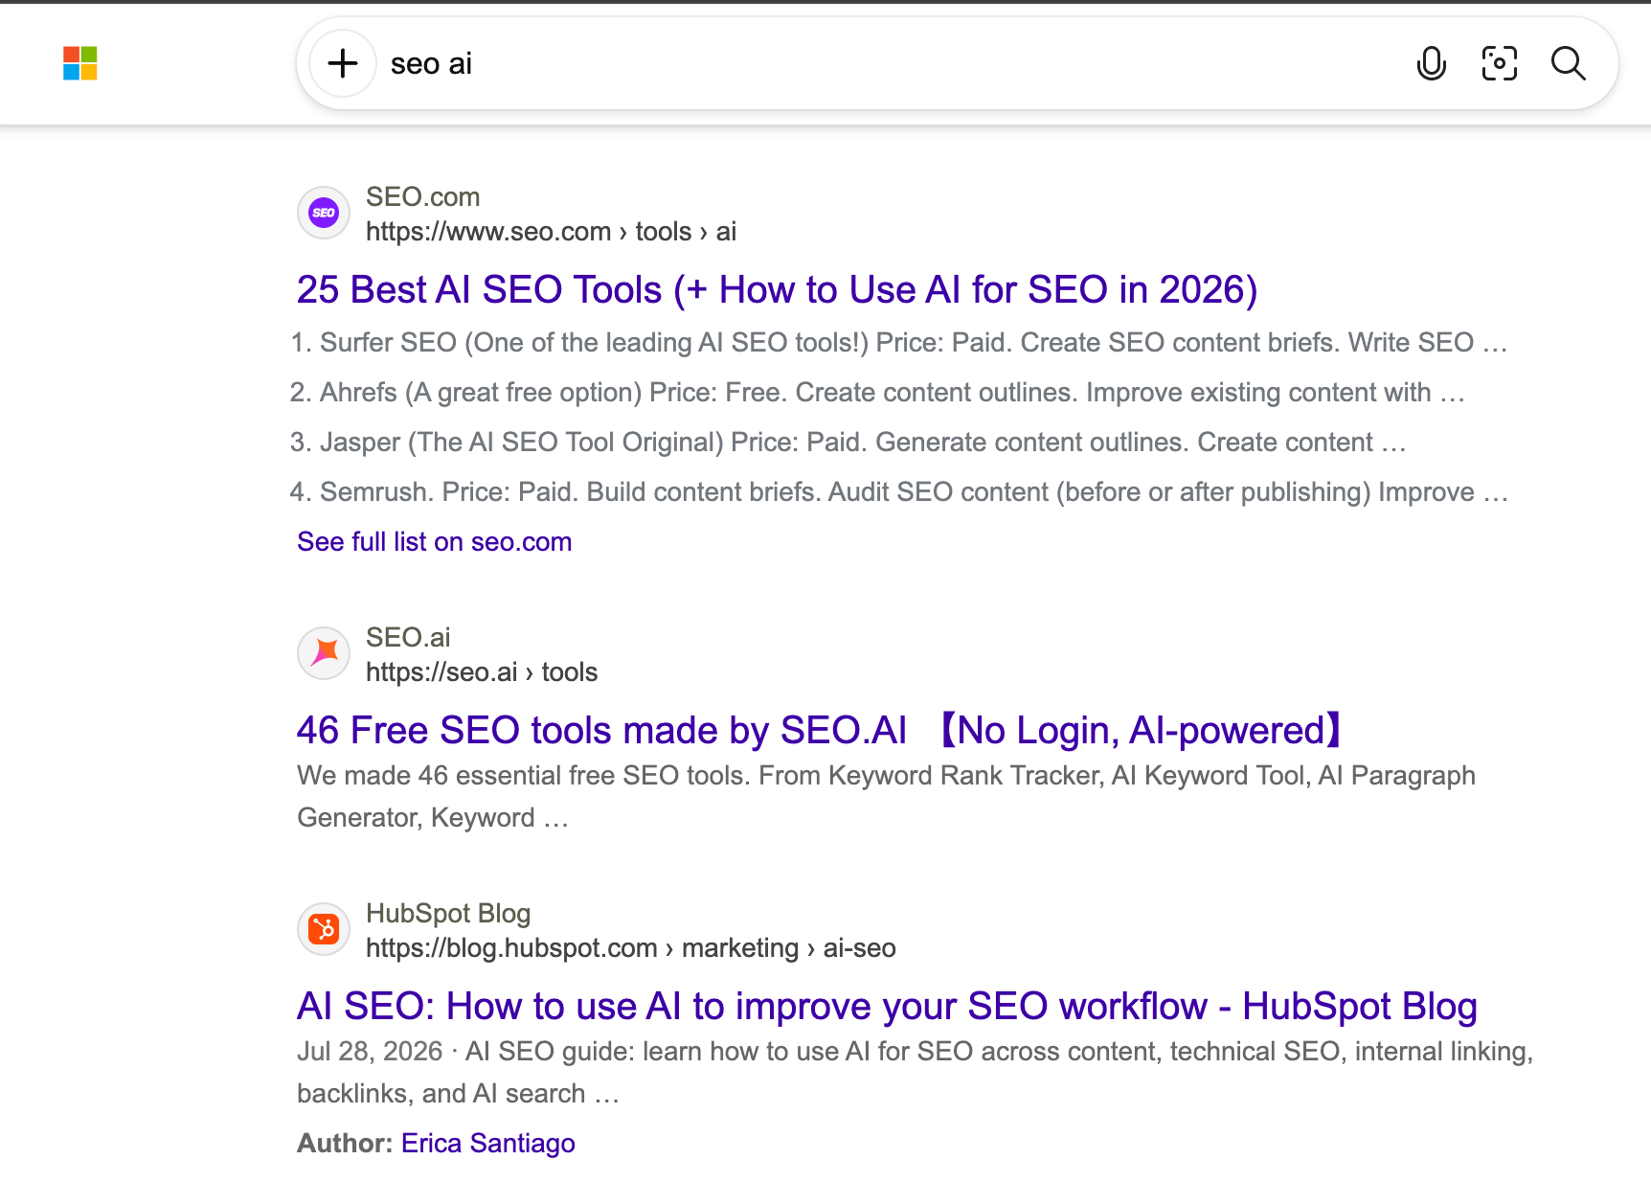This screenshot has height=1182, width=1651.
Task: Open the plus menu in search box
Action: pyautogui.click(x=343, y=63)
